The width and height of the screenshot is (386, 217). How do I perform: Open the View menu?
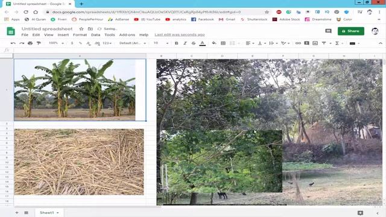[49, 35]
